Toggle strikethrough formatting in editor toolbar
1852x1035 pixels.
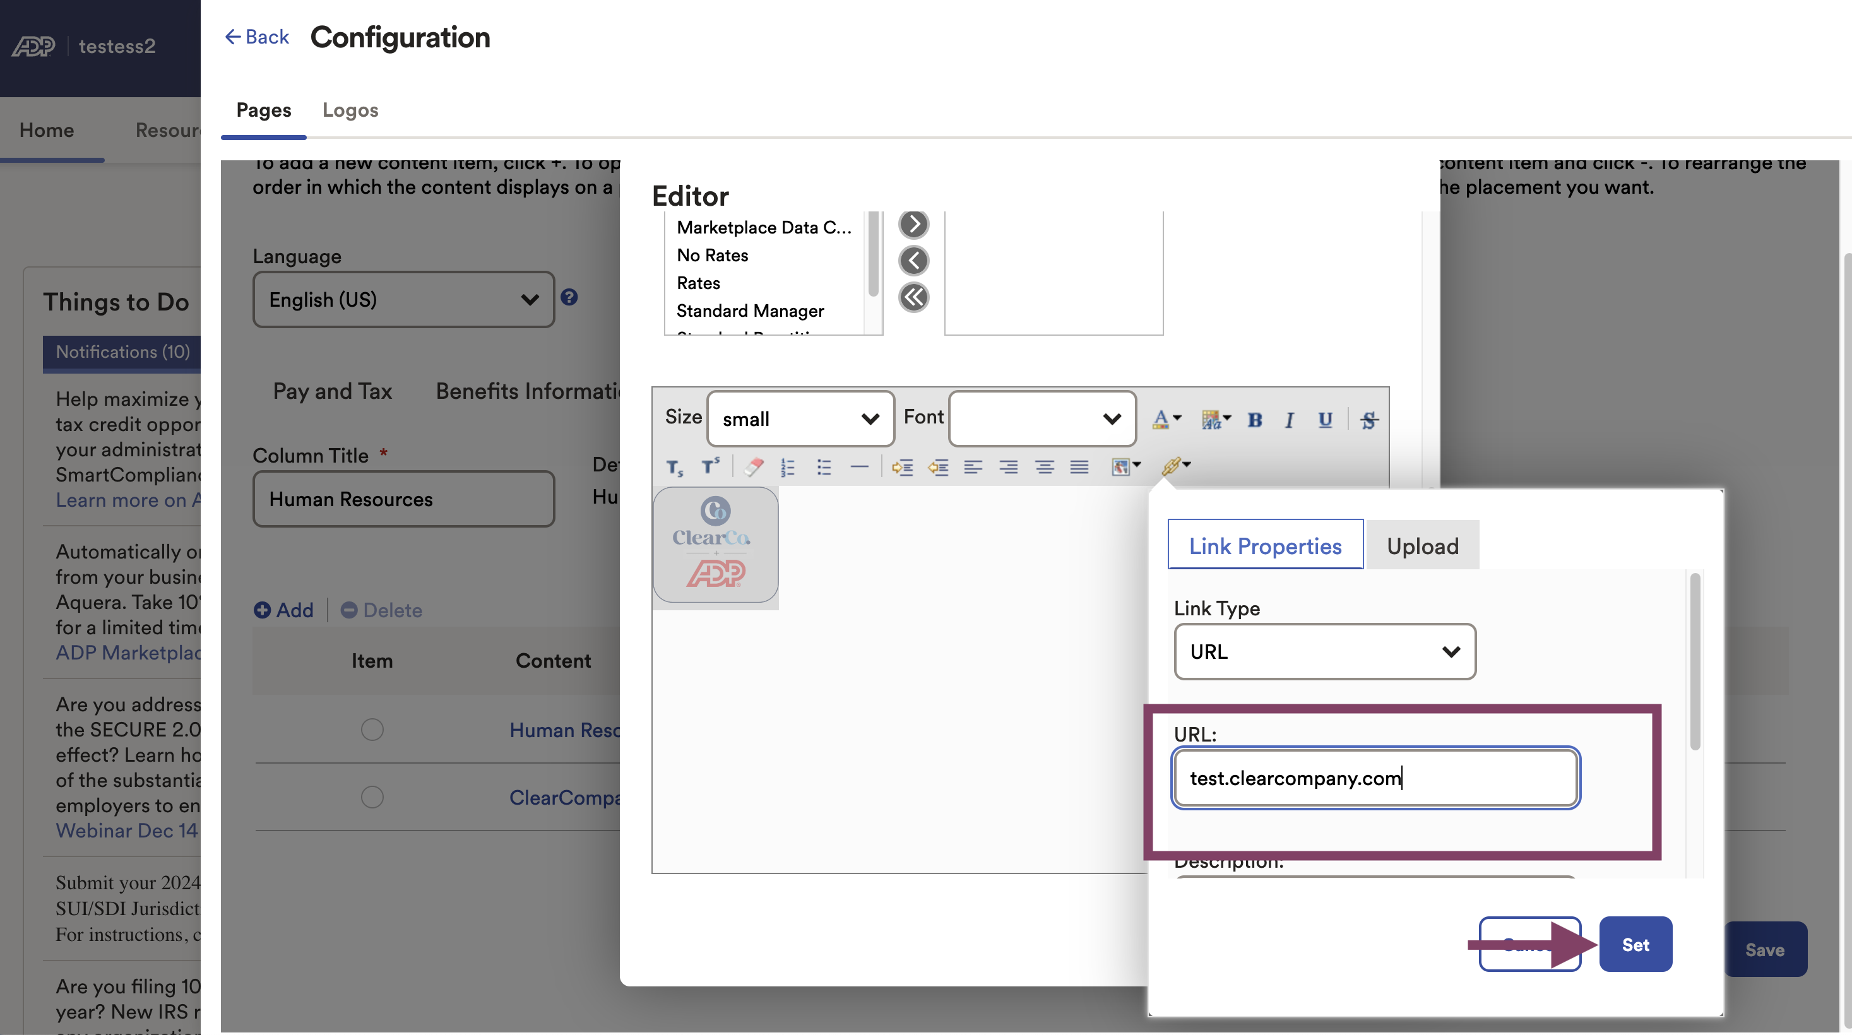pos(1369,420)
